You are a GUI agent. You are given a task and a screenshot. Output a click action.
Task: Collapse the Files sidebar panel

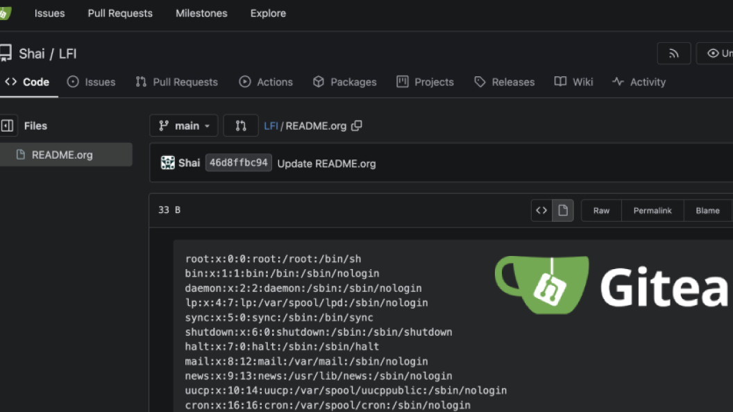point(8,126)
